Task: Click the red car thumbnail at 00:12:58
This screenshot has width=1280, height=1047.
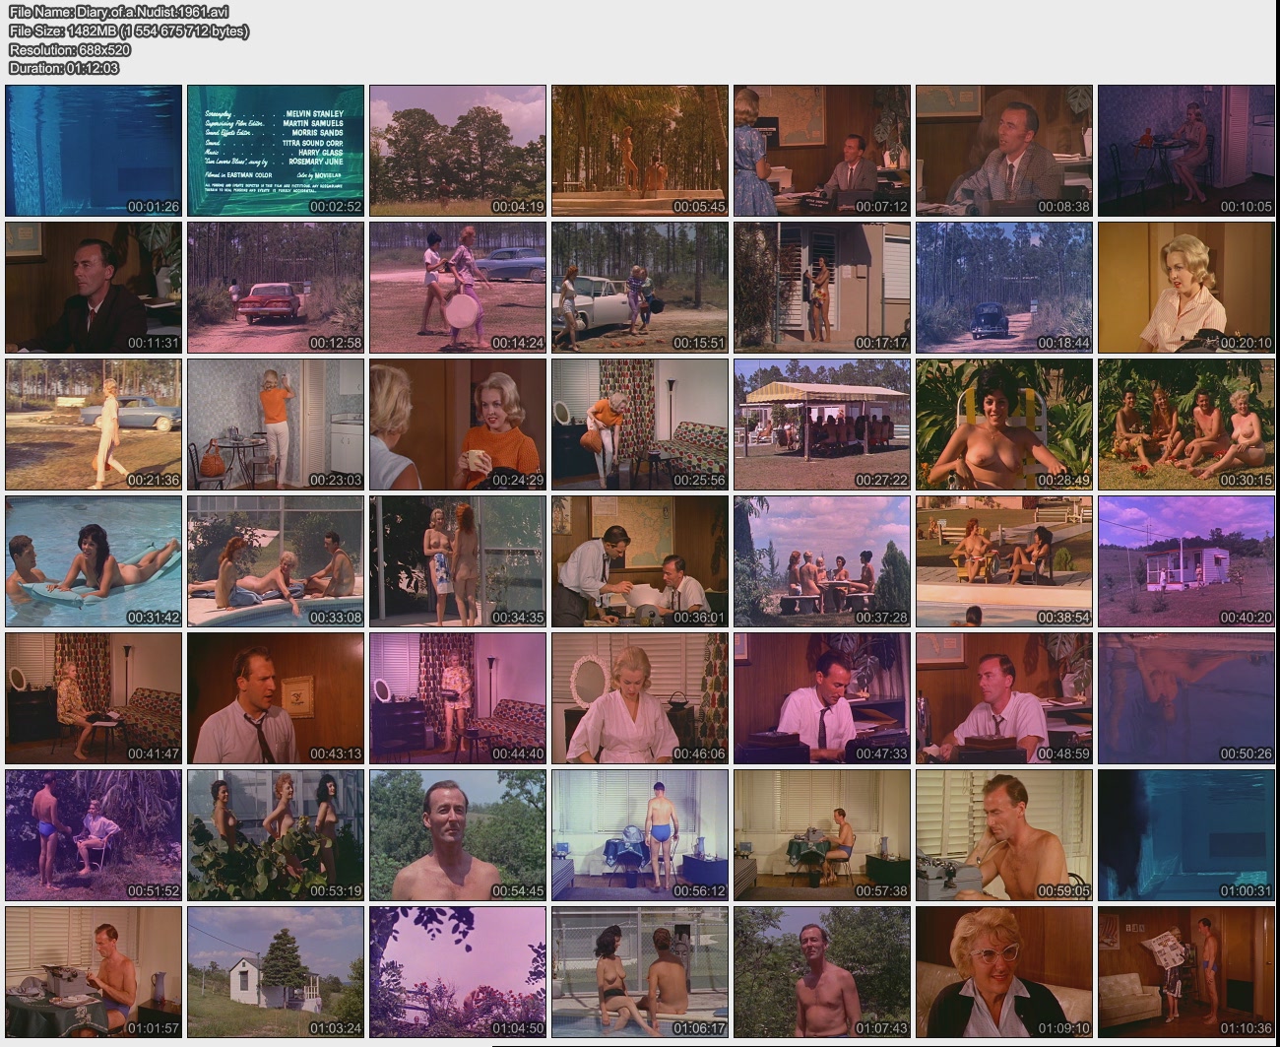Action: point(275,287)
